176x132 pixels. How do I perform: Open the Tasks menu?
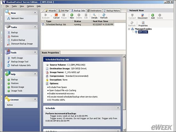pos(14,6)
